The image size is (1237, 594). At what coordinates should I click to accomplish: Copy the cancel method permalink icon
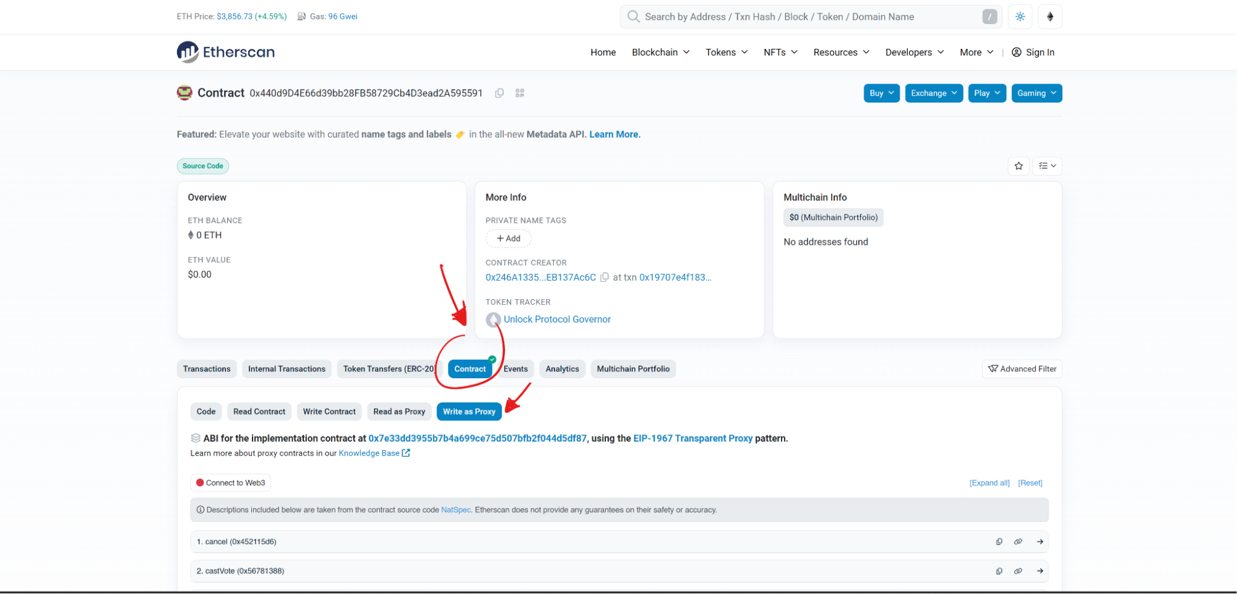[x=999, y=541]
